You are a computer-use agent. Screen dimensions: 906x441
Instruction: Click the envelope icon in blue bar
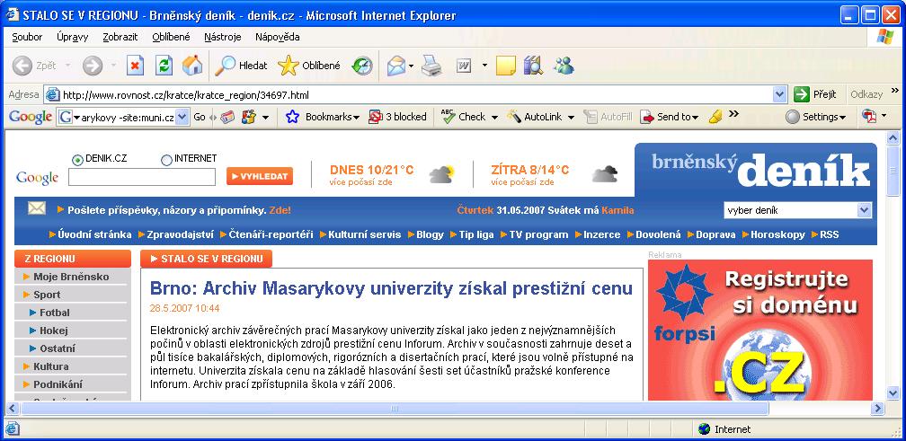36,208
